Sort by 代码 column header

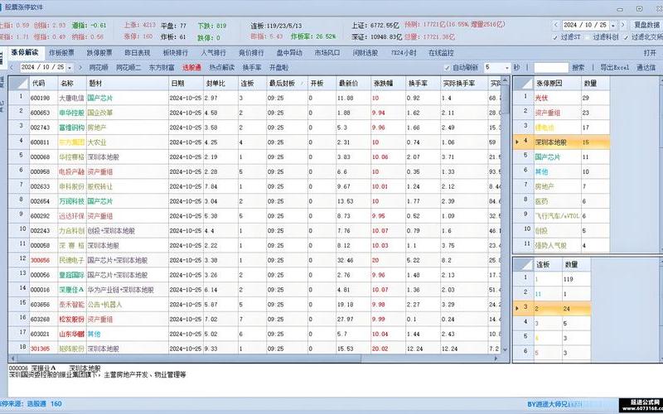(x=44, y=84)
